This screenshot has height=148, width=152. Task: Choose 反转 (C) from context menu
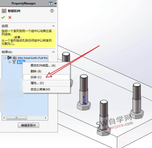(x=46, y=77)
